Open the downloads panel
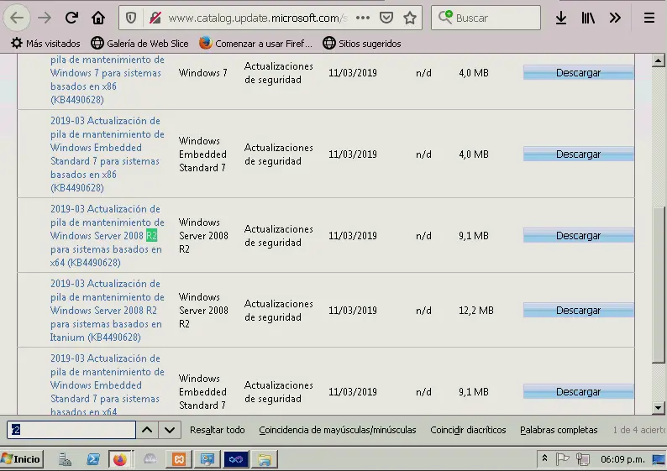 click(561, 18)
